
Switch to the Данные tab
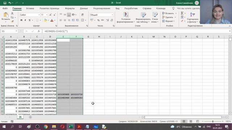(x=84, y=8)
